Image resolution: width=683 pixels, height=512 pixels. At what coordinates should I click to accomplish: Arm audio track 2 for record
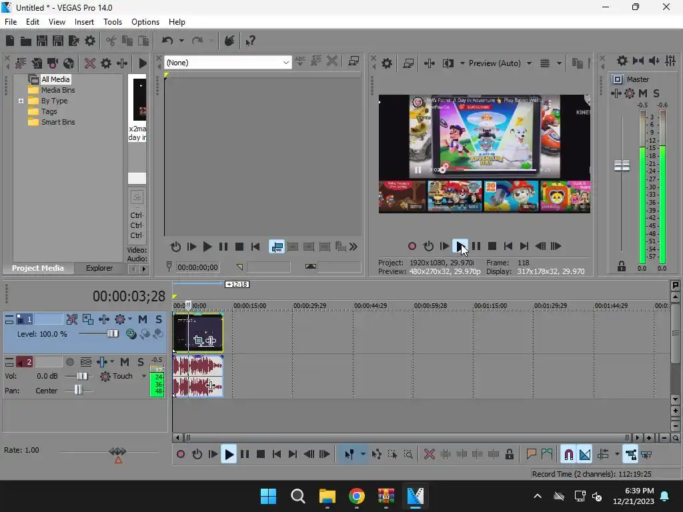pos(69,362)
